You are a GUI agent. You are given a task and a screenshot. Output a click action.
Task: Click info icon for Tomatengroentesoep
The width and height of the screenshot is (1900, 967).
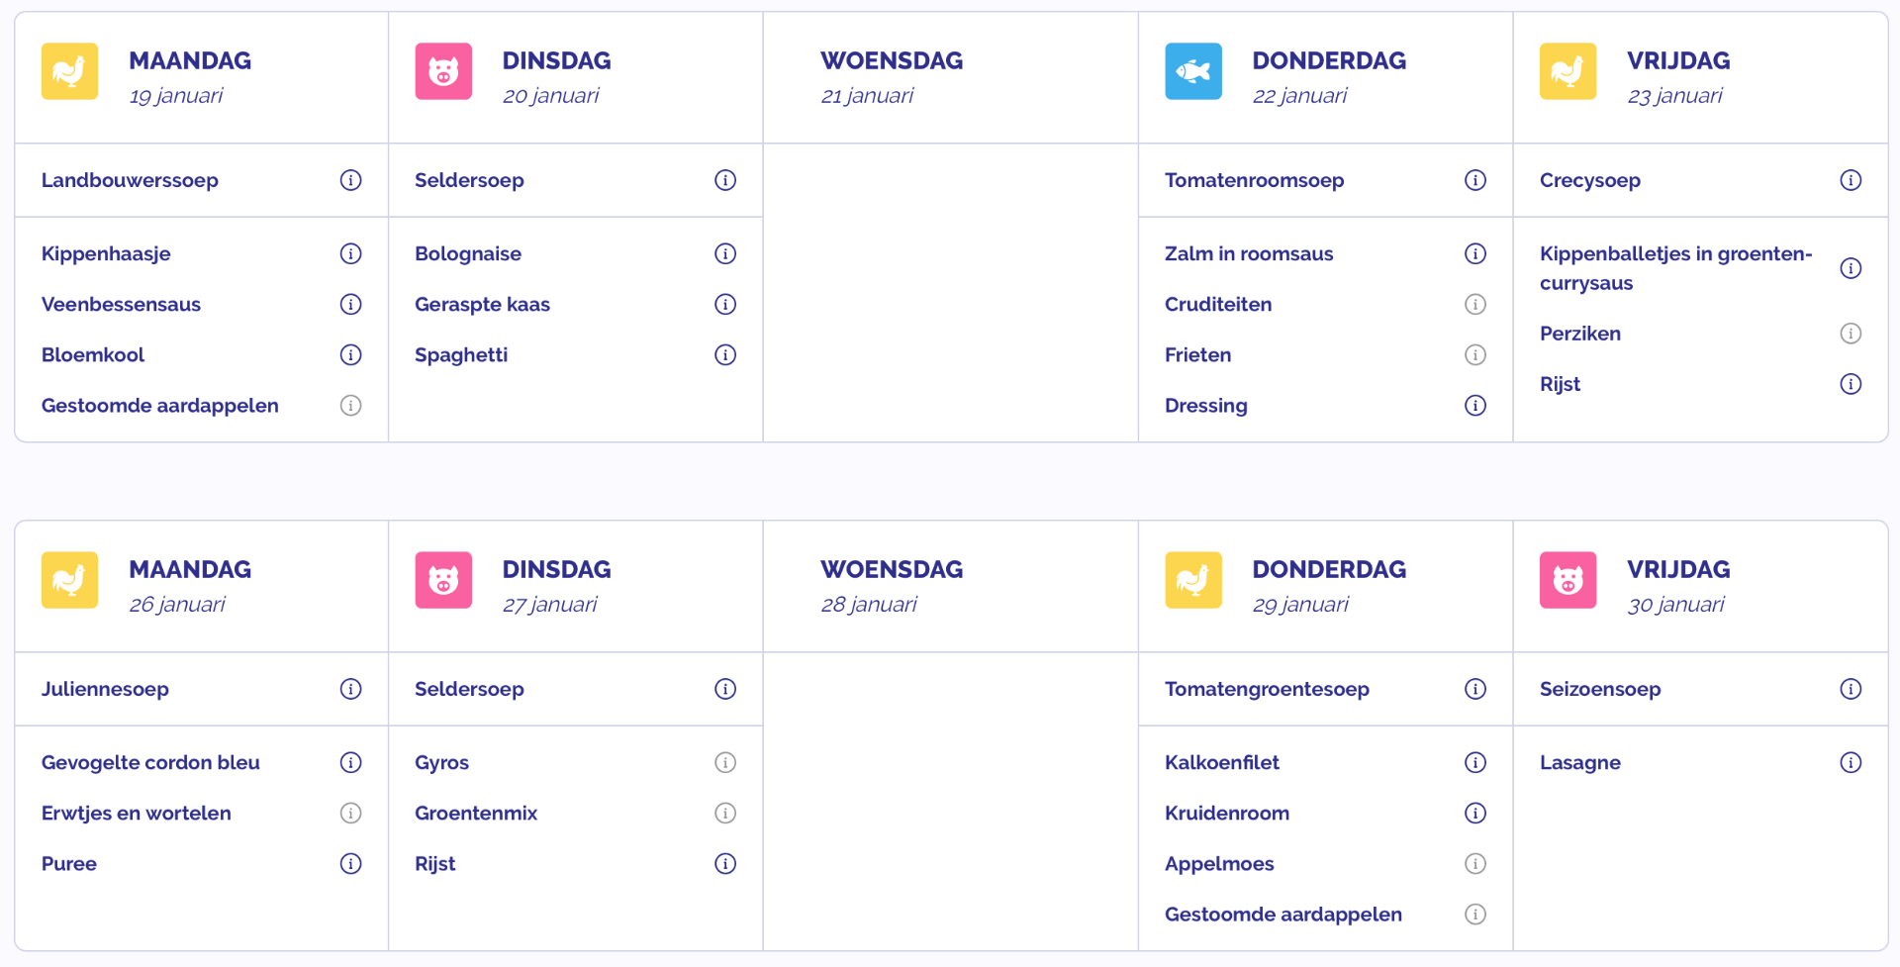point(1475,689)
